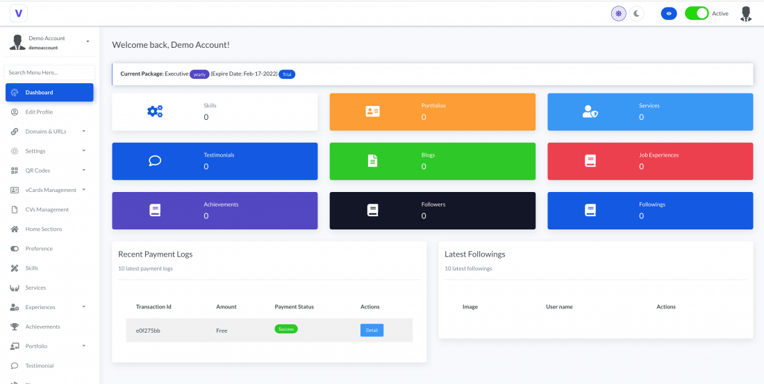Click the Followers dark stat card
764x384 pixels.
[x=432, y=210]
